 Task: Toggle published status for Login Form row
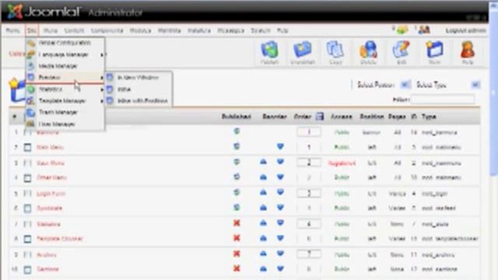(x=237, y=192)
